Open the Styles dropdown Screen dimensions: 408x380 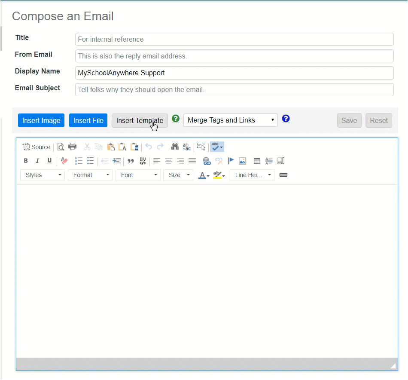point(43,175)
